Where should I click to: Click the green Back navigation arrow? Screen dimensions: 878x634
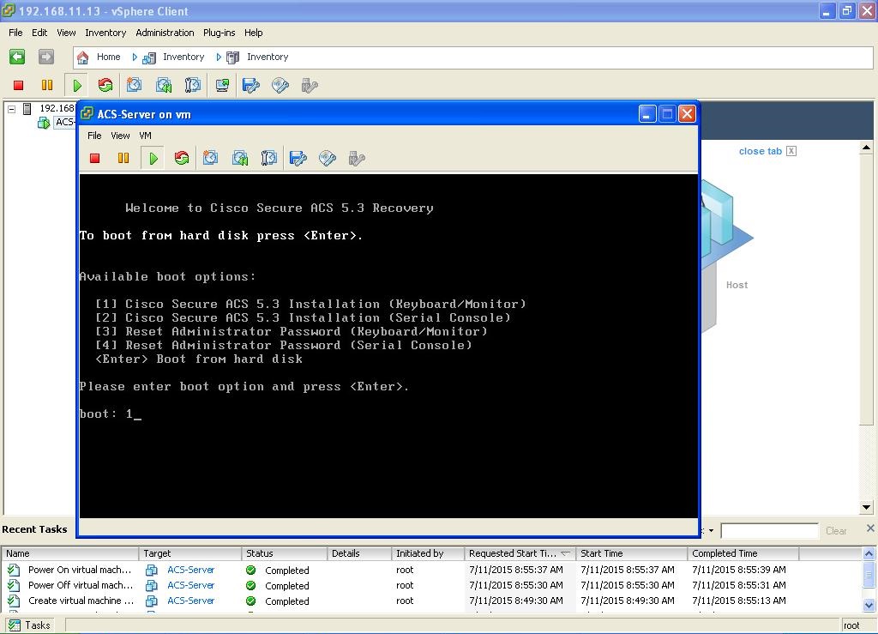[x=17, y=57]
